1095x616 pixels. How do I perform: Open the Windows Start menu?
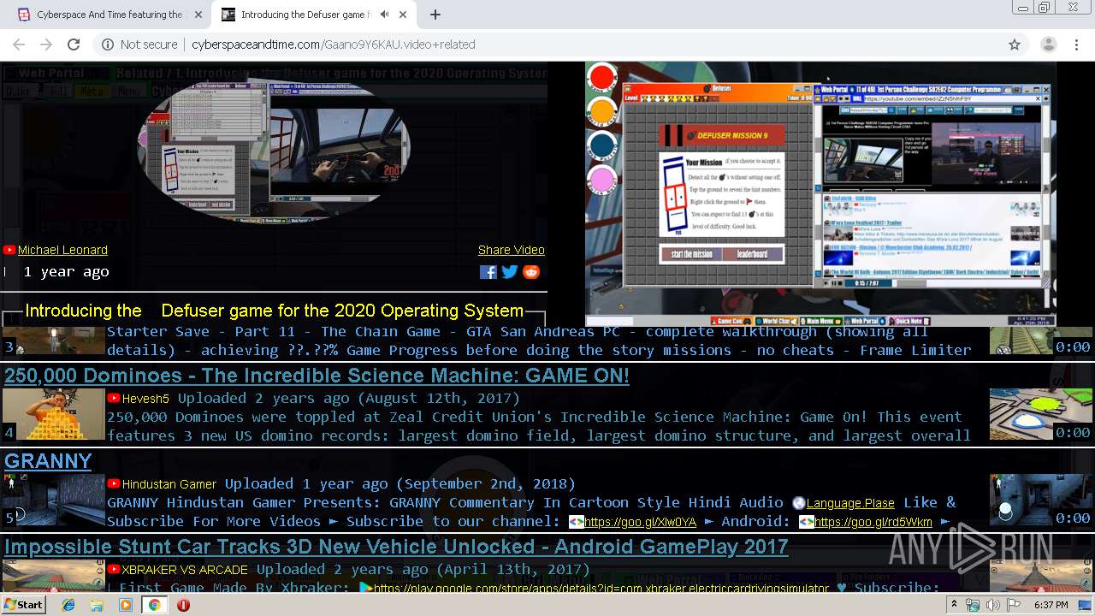coord(23,605)
